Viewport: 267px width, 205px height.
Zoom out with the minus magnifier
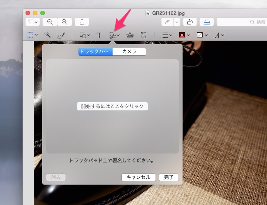click(x=50, y=22)
